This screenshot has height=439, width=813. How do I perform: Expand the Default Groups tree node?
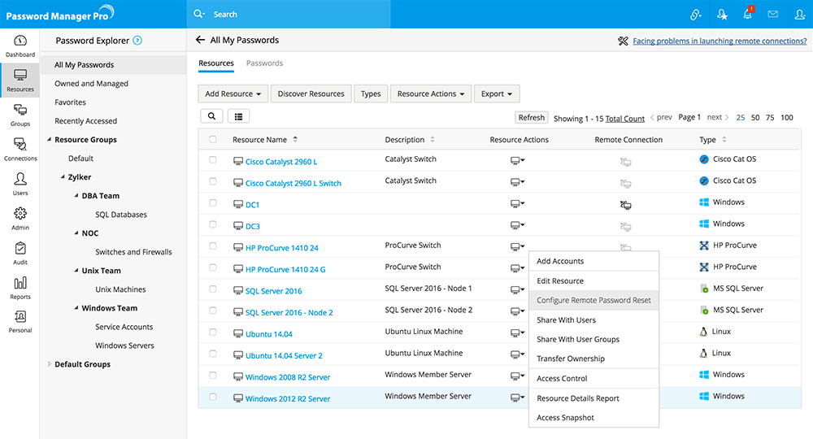click(49, 364)
